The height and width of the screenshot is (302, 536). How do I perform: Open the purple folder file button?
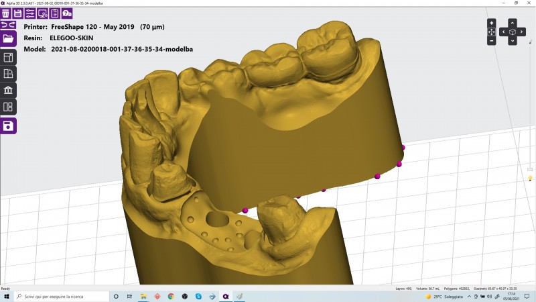[x=8, y=38]
